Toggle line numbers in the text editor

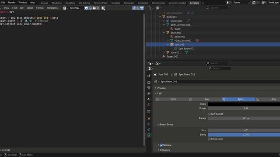coord(134,8)
